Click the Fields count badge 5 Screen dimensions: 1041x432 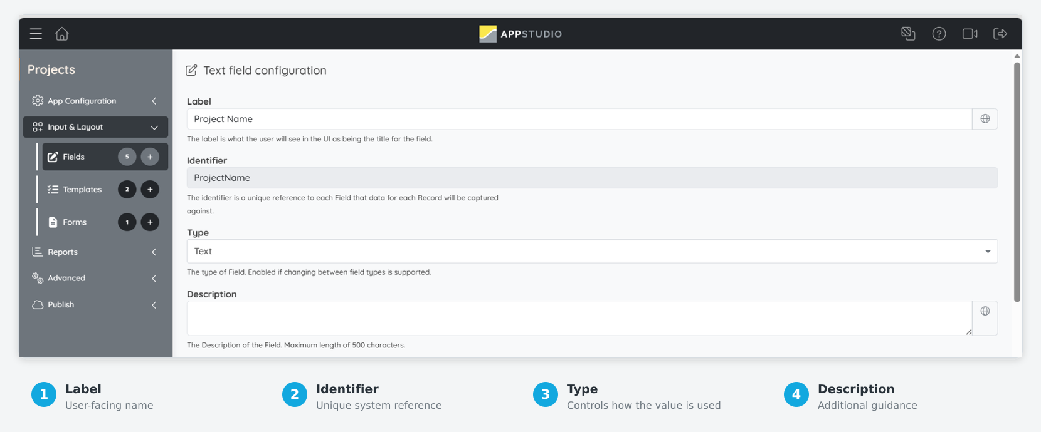point(127,157)
